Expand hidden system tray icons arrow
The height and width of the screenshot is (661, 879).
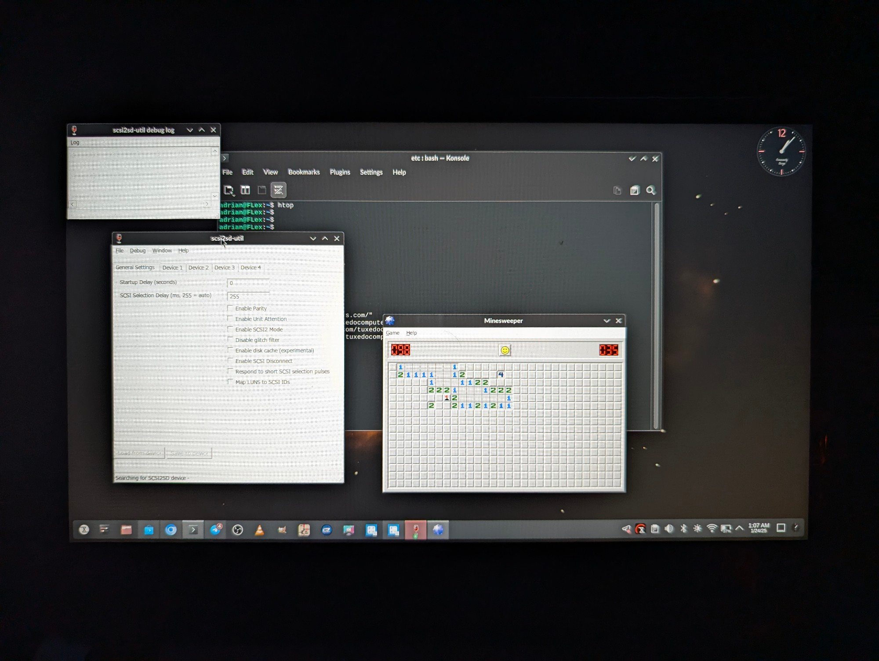pos(740,528)
